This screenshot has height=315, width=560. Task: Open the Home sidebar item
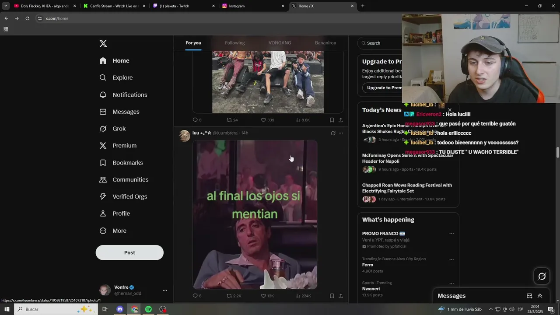pos(115,61)
